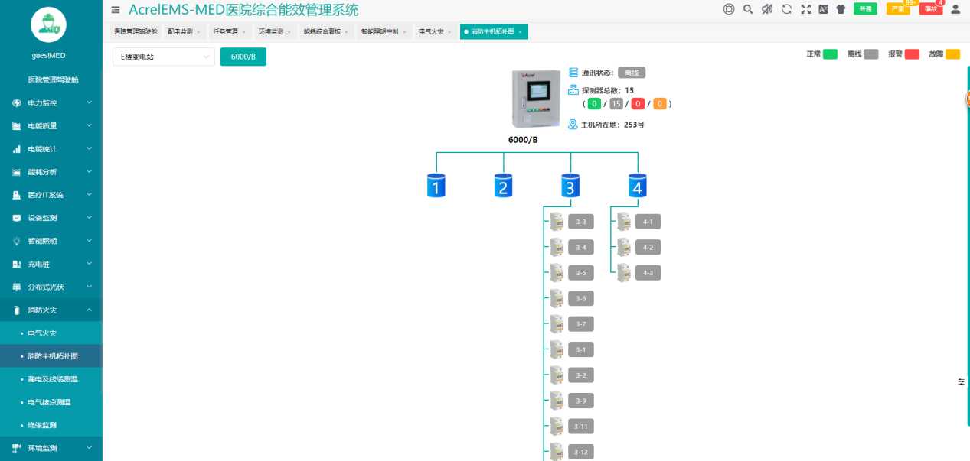
Task: Switch to the 配电监测 tab
Action: click(x=181, y=32)
